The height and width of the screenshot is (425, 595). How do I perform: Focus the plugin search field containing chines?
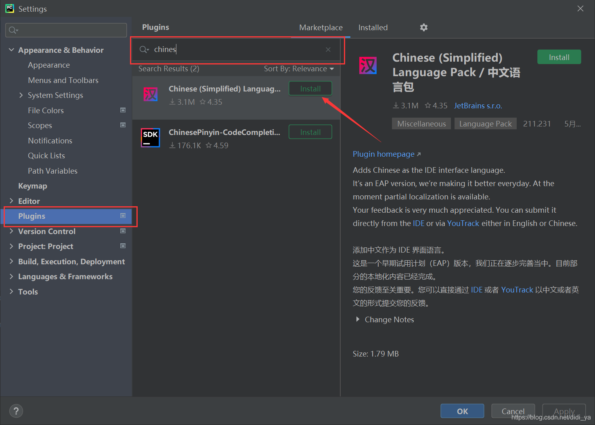236,50
